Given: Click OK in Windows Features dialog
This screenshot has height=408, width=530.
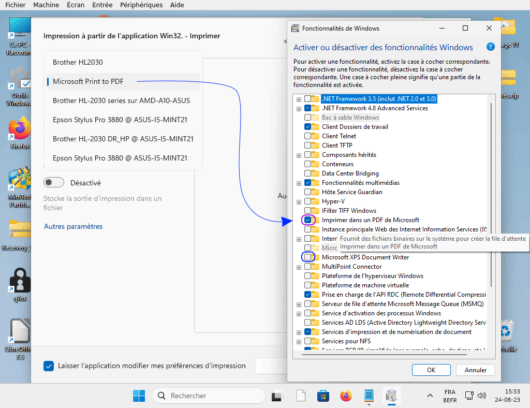Looking at the screenshot, I should click(x=431, y=370).
